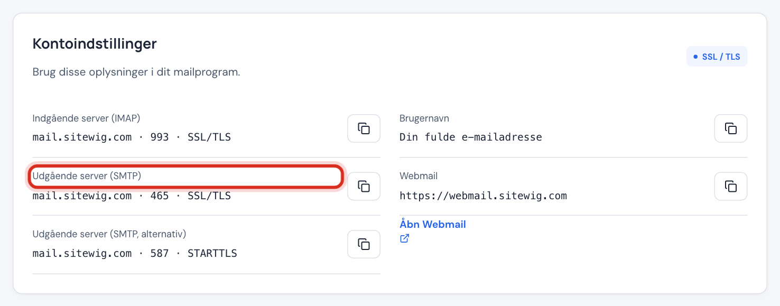Copy the alternative SMTP 587 server details

pyautogui.click(x=364, y=244)
